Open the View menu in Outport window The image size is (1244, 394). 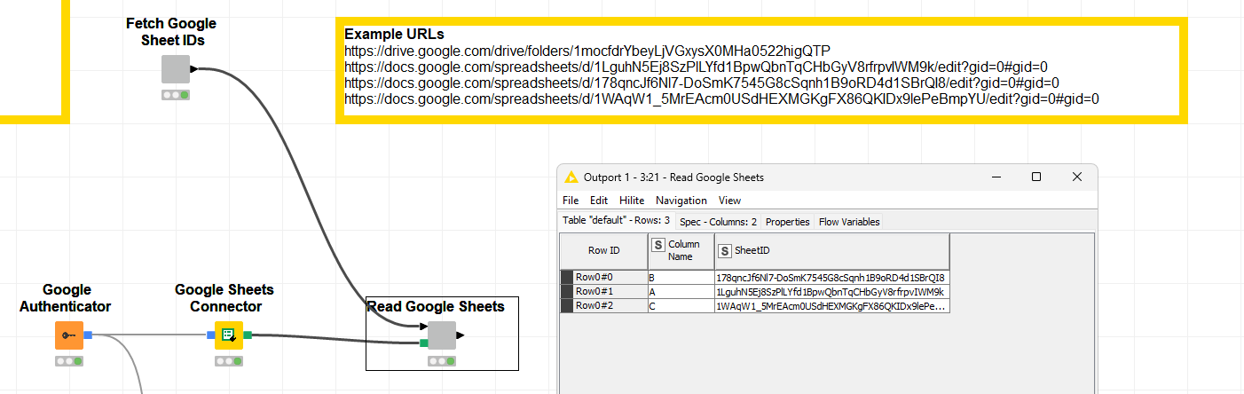tap(729, 201)
